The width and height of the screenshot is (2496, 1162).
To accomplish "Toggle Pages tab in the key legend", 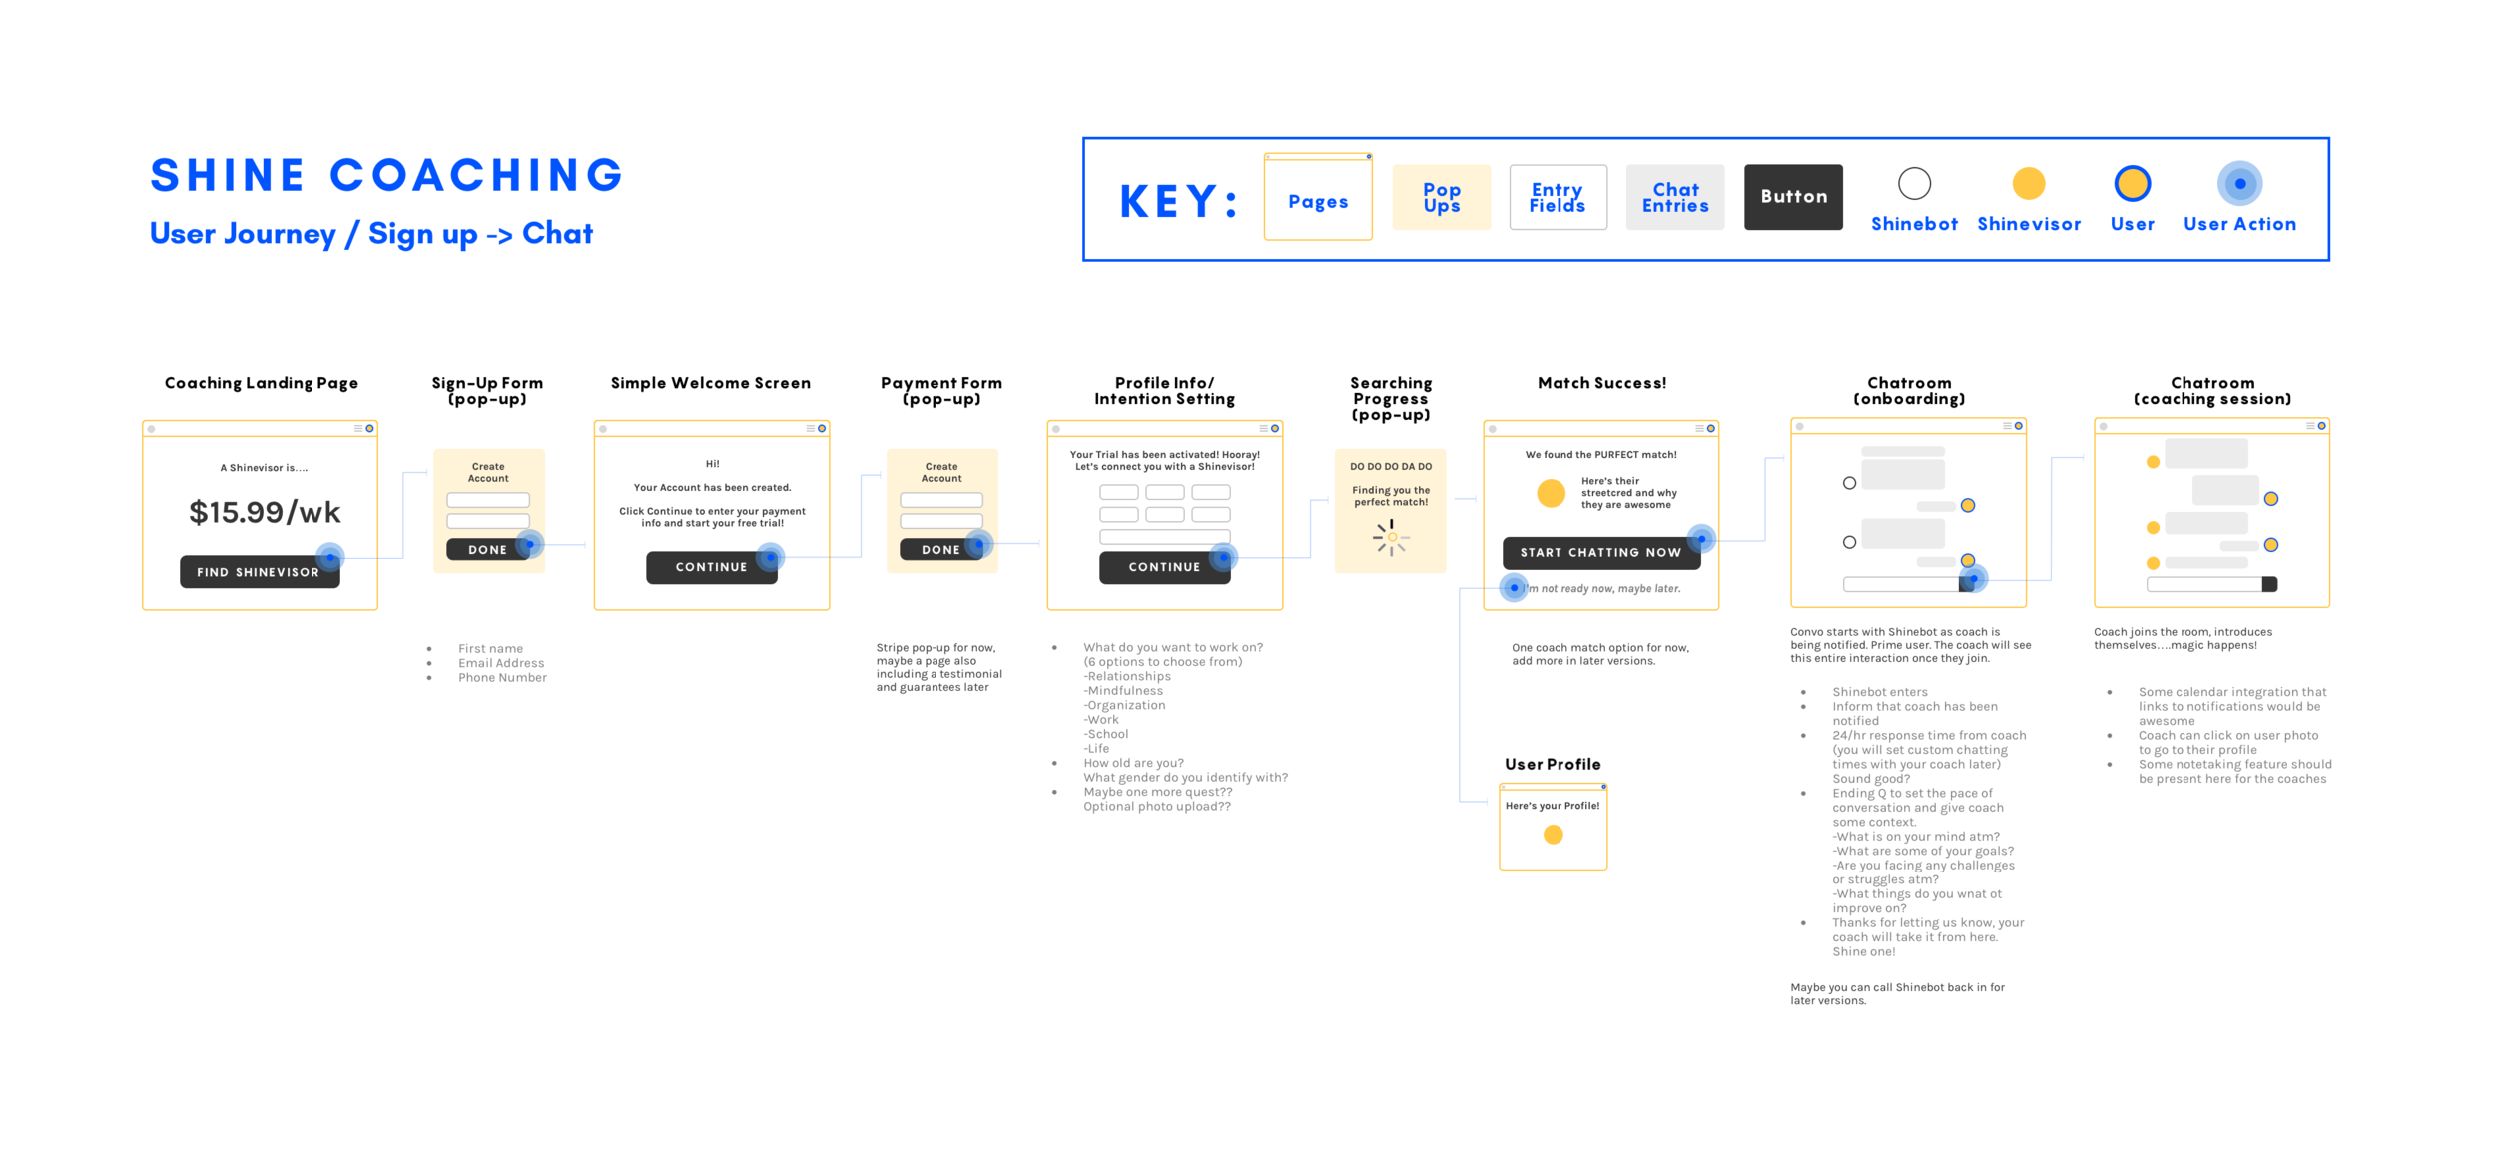I will pyautogui.click(x=1317, y=198).
